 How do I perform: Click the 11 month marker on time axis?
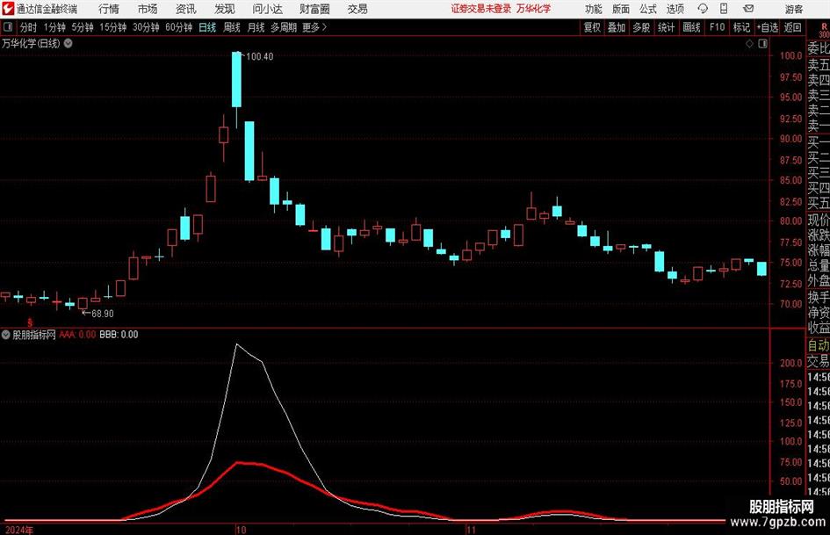click(x=471, y=530)
